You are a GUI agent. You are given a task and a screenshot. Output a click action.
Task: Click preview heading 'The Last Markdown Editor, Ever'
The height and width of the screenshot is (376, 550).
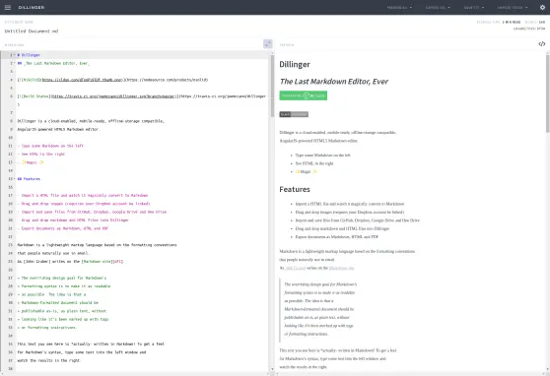tap(334, 82)
